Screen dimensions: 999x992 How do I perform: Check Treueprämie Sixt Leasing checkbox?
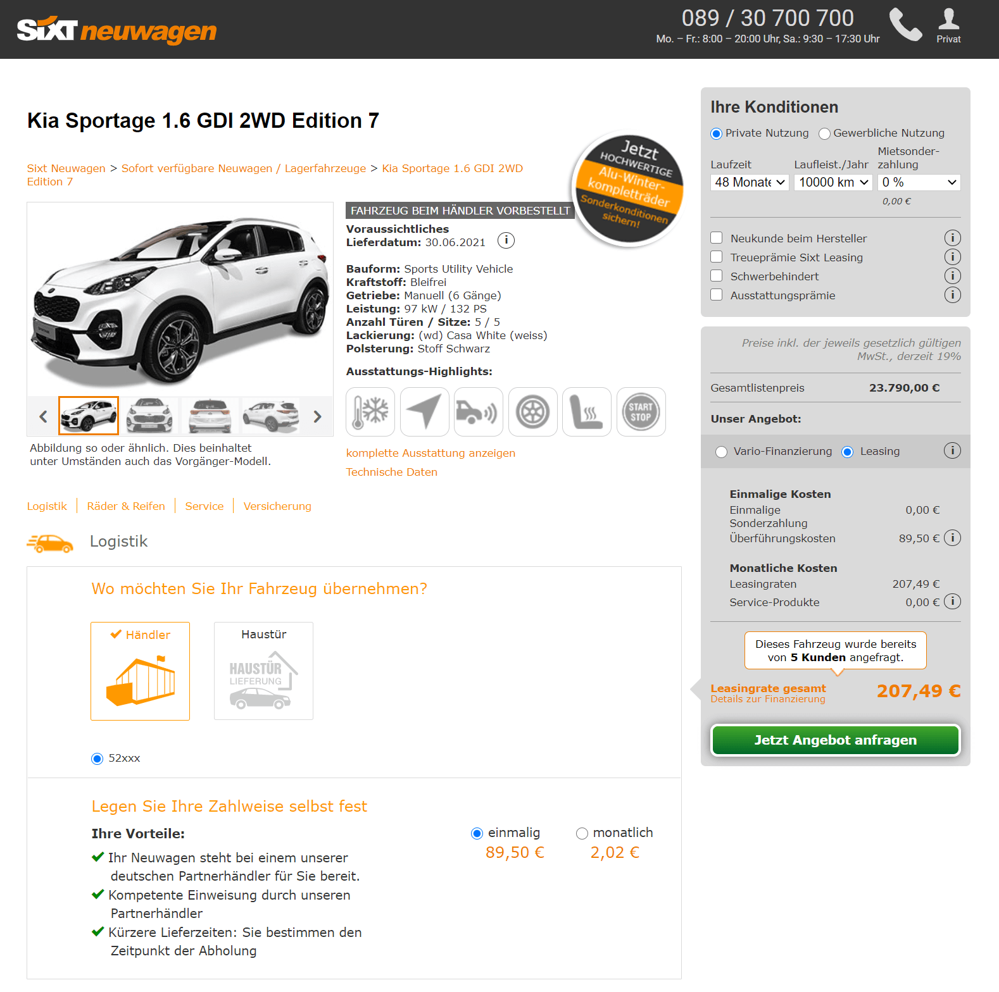point(717,257)
